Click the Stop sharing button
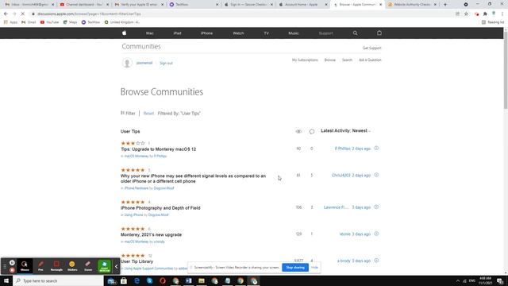Viewport: 508px width, 286px height. (x=295, y=268)
